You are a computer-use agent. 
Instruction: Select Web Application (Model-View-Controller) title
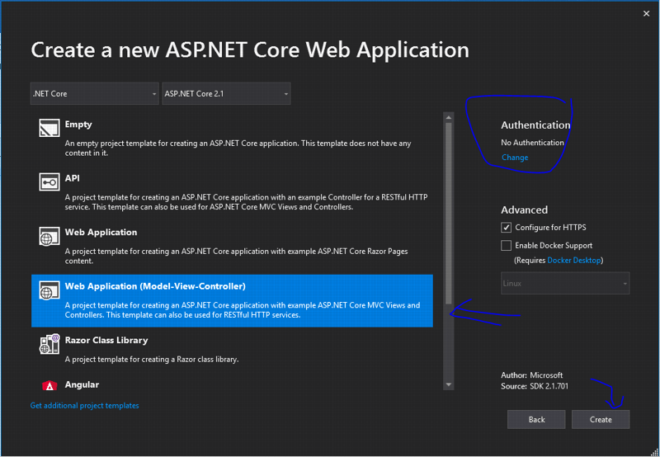pyautogui.click(x=155, y=286)
